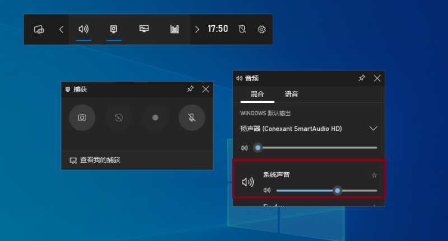
Task: Click the left chevron in Game Bar
Action: click(x=61, y=30)
